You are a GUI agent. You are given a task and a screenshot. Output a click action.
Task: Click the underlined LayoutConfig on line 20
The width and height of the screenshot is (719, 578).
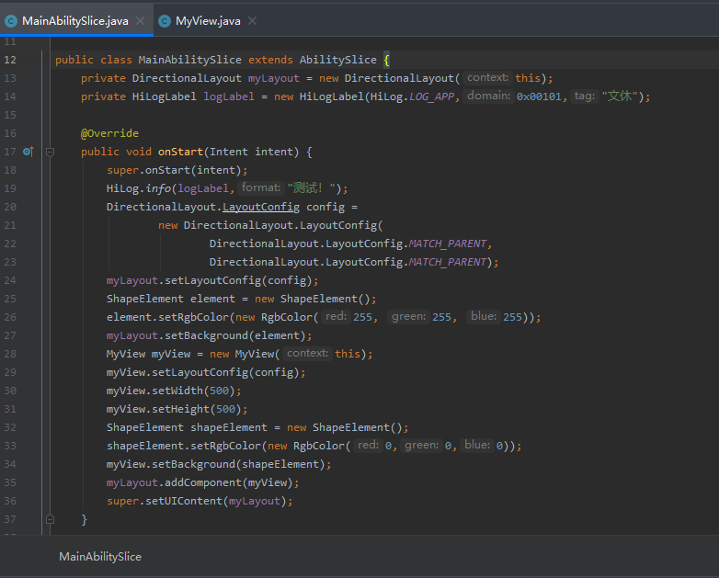tap(261, 207)
